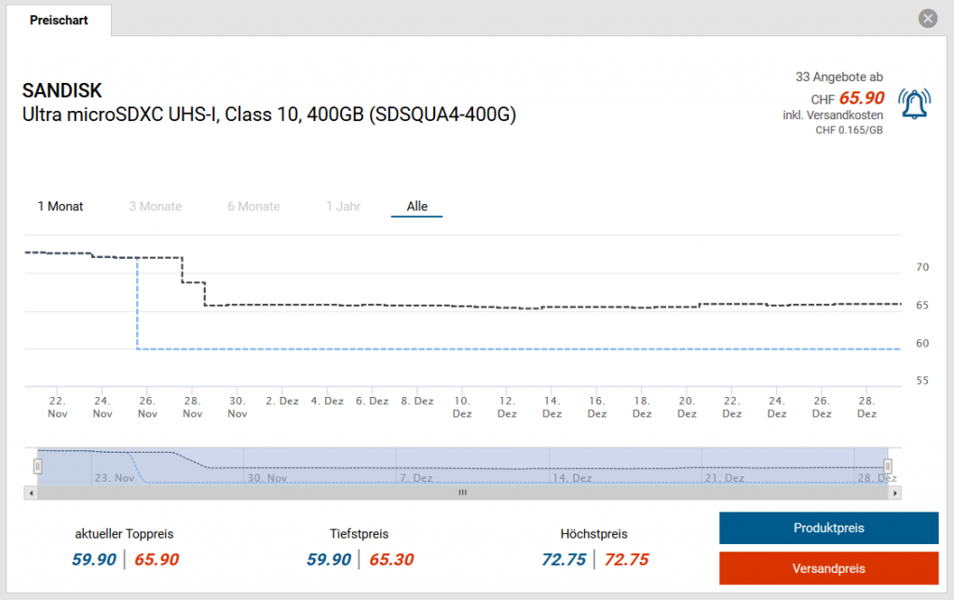This screenshot has height=600, width=954.
Task: Select the 1 Monat time range
Action: [x=61, y=206]
